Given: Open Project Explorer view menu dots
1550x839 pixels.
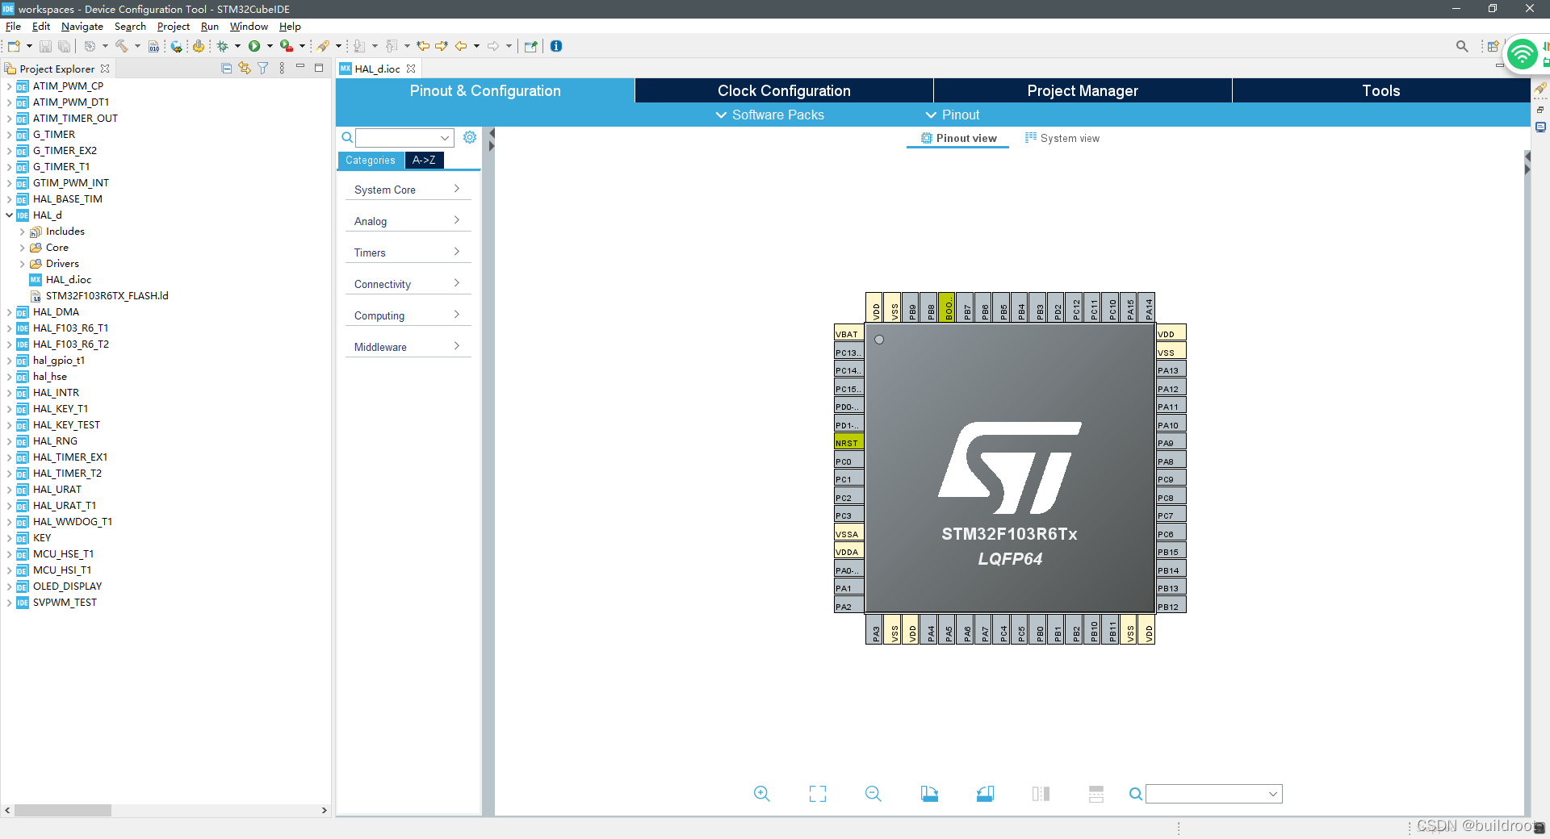Looking at the screenshot, I should point(282,69).
